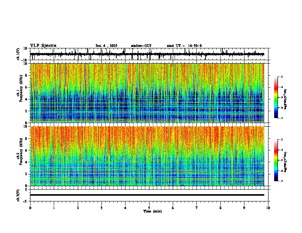This screenshot has width=302, height=233.
Task: Click the 'Time (min)' axis title
Action: (x=153, y=211)
